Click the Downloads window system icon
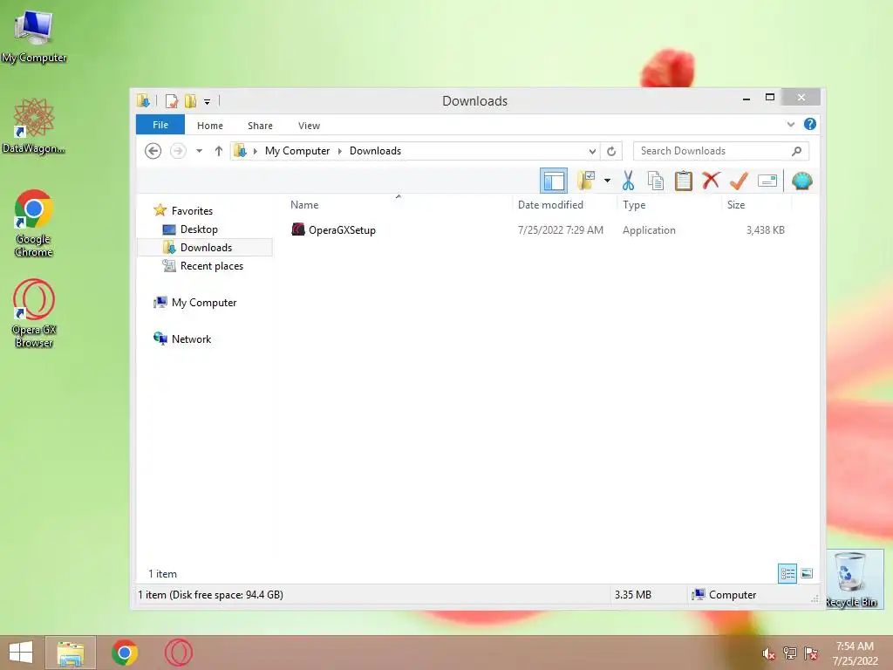This screenshot has height=670, width=893. pos(143,101)
